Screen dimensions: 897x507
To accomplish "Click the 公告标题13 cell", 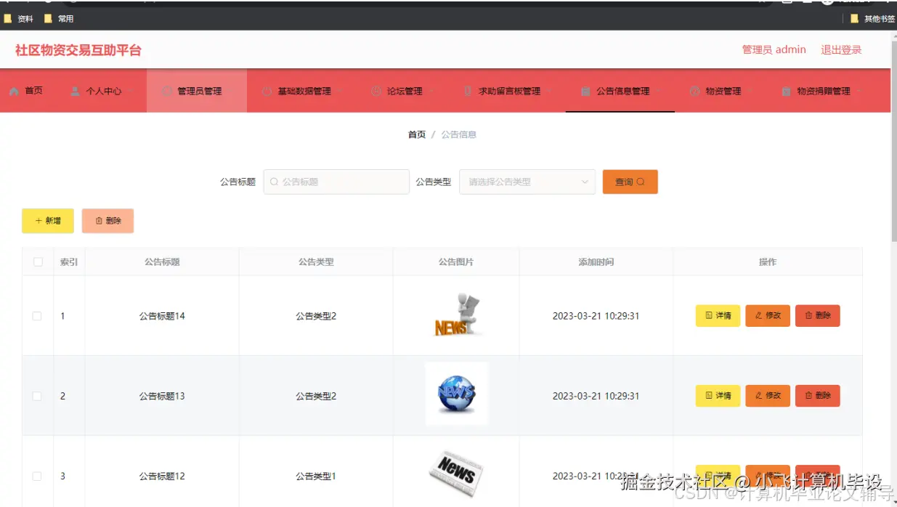I will click(162, 397).
